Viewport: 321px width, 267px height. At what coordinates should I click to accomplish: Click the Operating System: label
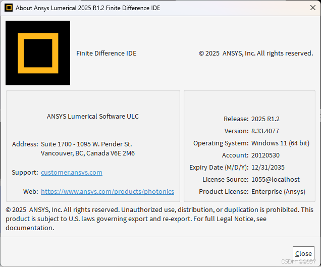tap(221, 143)
